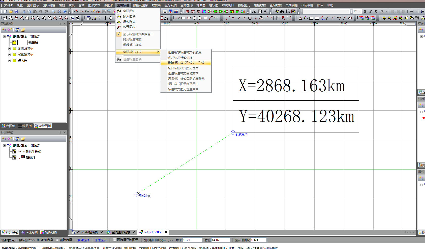The height and width of the screenshot is (249, 425).
Task: Click the 新标注样式 item icon in the tree
Action: point(14,151)
